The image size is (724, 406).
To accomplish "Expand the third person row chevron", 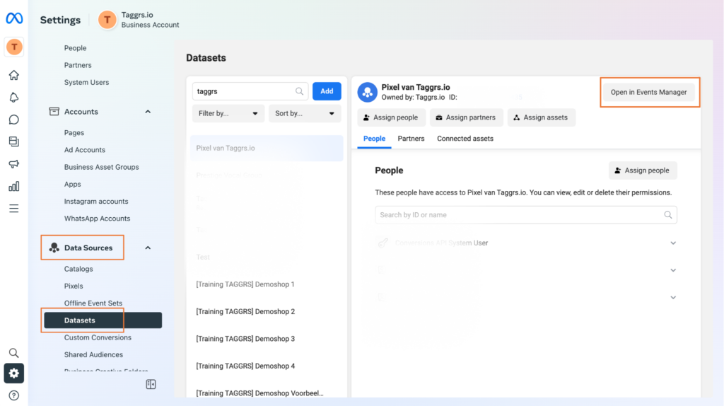I will pyautogui.click(x=673, y=298).
